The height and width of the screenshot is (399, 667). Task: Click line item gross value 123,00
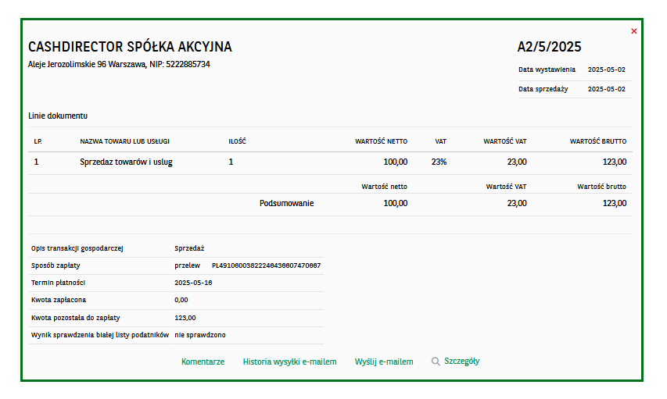click(615, 162)
